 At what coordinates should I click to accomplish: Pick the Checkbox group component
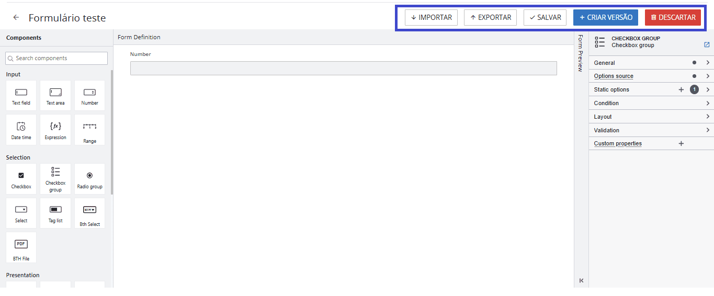pyautogui.click(x=55, y=179)
